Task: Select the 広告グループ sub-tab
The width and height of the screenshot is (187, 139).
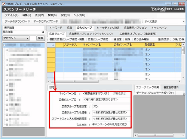Action: [57, 34]
